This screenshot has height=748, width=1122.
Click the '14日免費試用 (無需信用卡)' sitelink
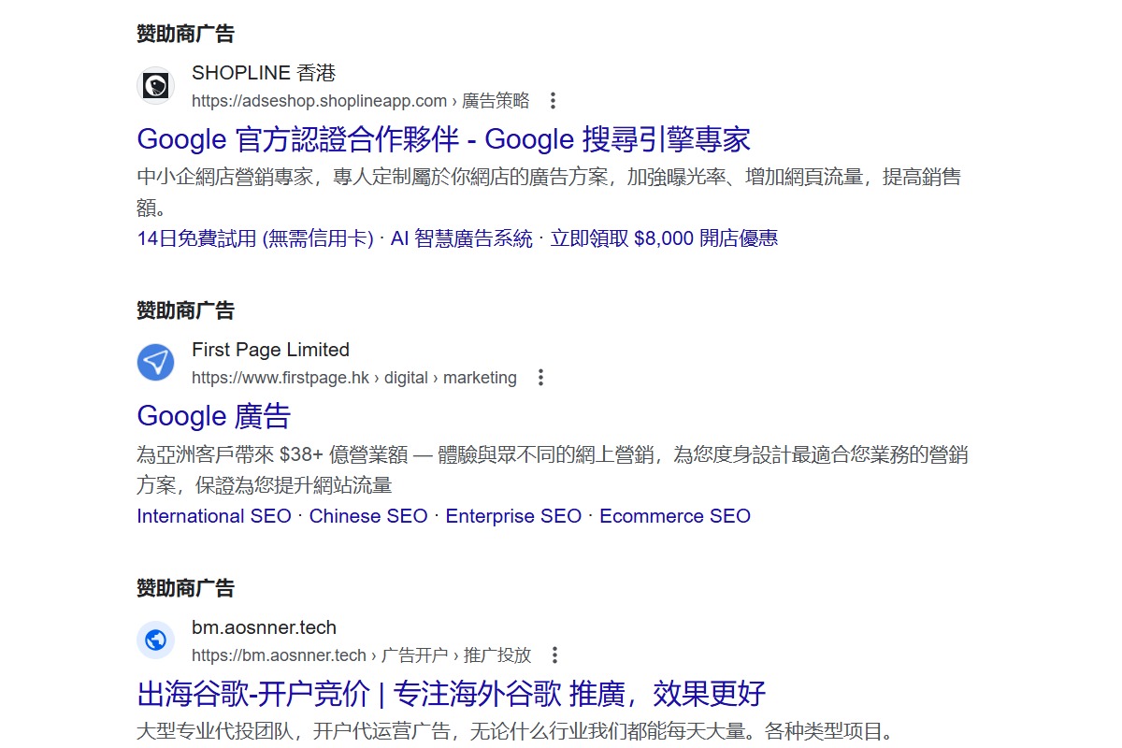coord(255,238)
